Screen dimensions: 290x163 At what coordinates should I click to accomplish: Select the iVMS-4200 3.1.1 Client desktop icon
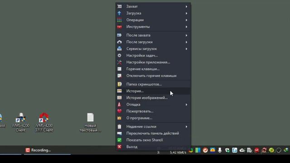click(44, 122)
